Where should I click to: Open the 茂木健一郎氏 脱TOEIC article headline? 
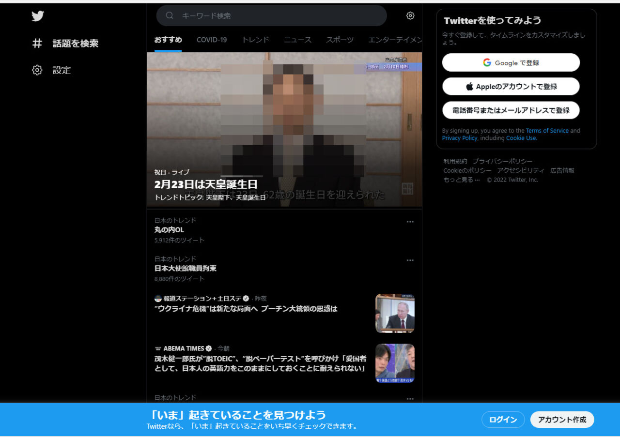coord(261,363)
